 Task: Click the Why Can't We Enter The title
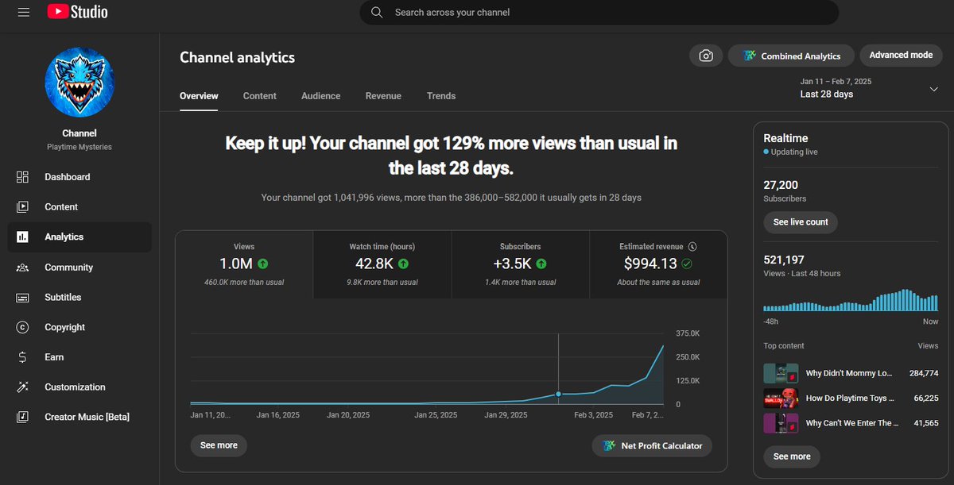click(852, 423)
